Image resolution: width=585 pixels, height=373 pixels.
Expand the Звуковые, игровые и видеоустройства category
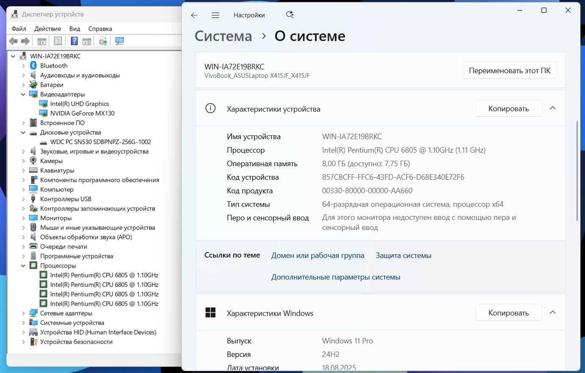coord(23,151)
